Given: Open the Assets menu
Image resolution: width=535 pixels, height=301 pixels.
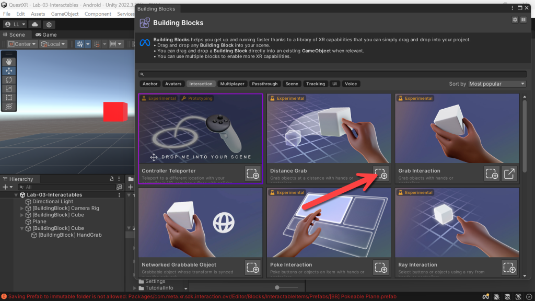Looking at the screenshot, I should pyautogui.click(x=38, y=14).
